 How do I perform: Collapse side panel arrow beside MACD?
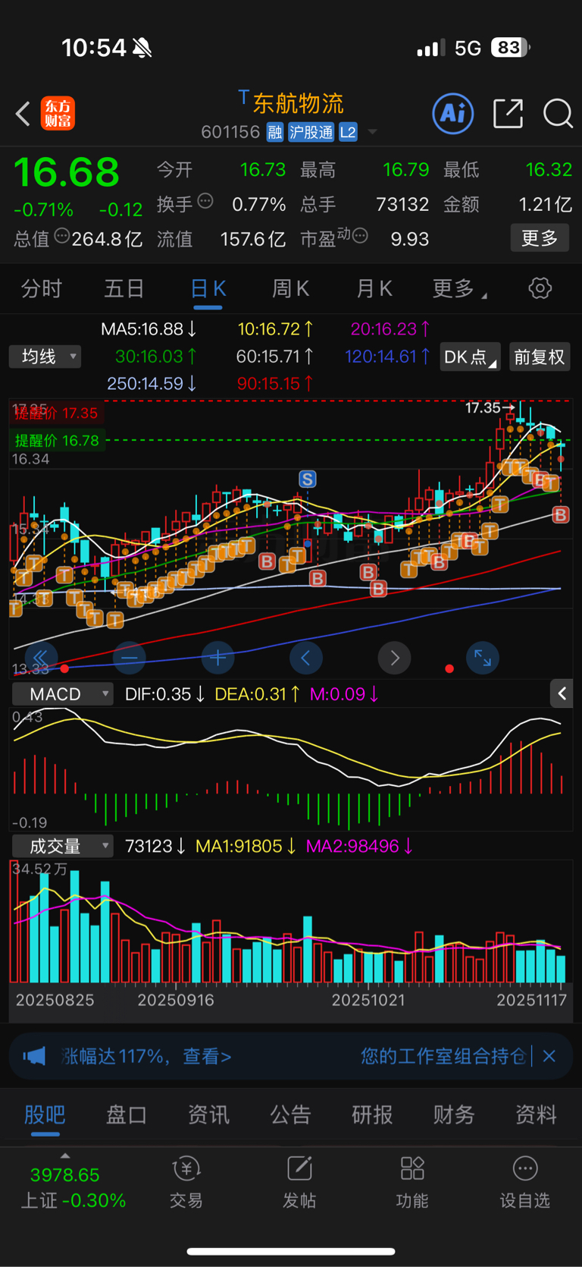562,693
